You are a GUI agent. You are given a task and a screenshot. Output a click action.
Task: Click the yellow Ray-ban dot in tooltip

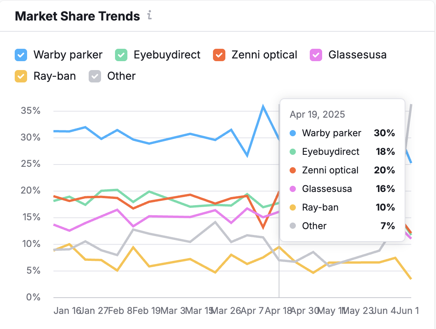[x=293, y=207]
